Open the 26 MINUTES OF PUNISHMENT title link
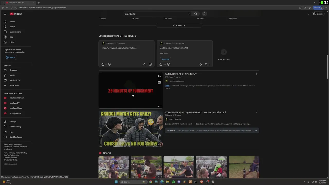Image resolution: width=329 pixels, height=185 pixels. pos(181,74)
